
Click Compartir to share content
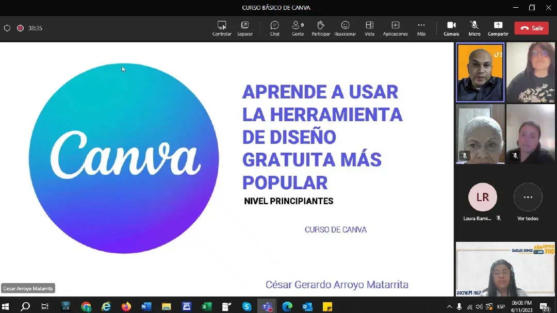(498, 28)
